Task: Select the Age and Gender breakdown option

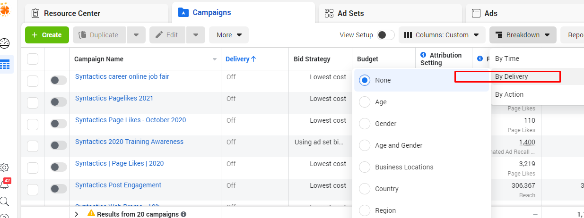Action: coord(421,145)
